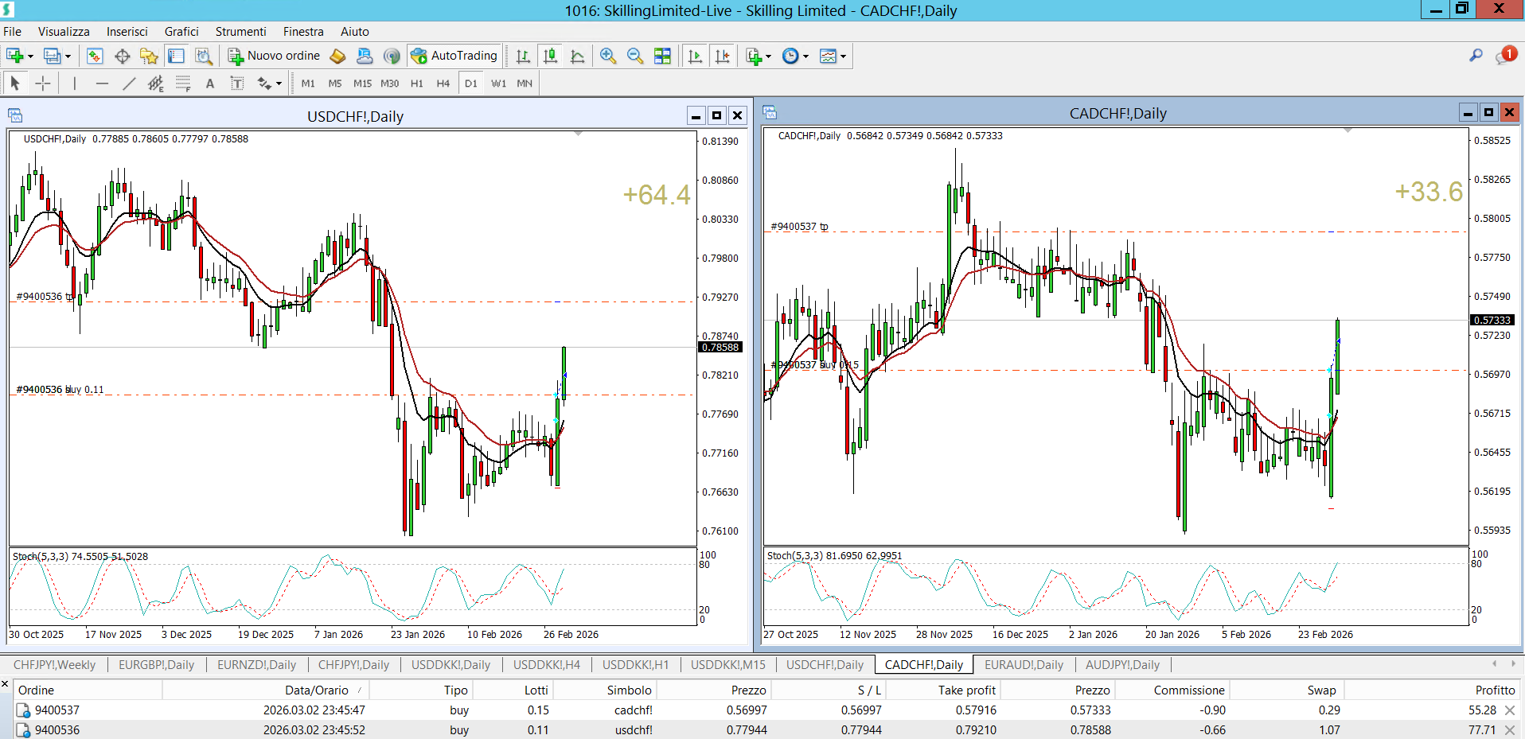Open the search magnifier icon
The width and height of the screenshot is (1525, 739).
click(x=1476, y=56)
